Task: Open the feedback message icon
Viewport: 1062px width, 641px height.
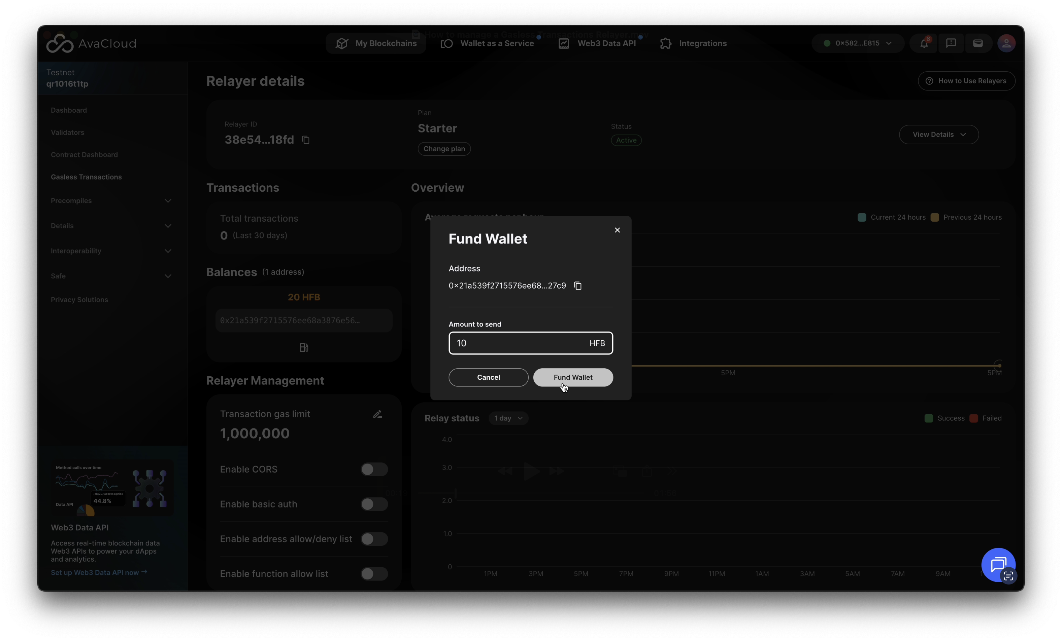Action: [x=951, y=43]
